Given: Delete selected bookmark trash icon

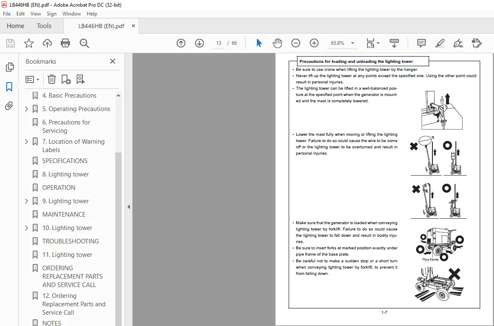Looking at the screenshot, I should click(52, 79).
